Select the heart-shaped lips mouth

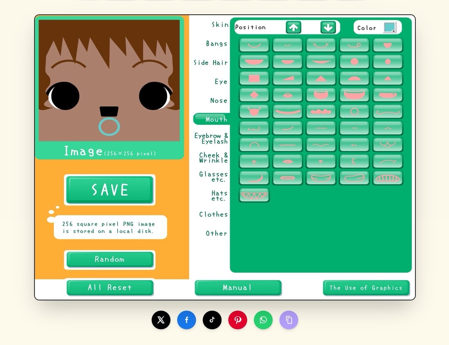(x=287, y=161)
